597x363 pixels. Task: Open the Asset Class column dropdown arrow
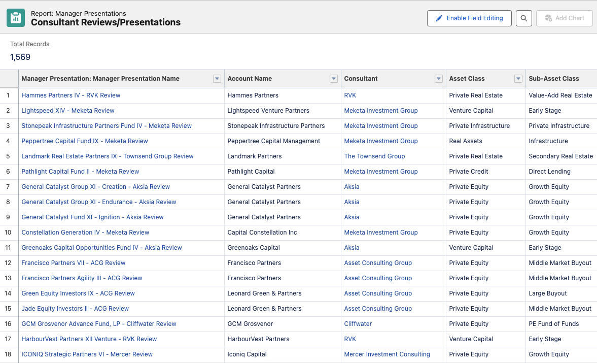tap(518, 79)
